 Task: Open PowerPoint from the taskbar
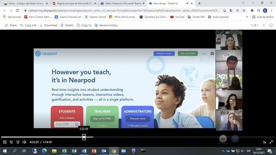(x=94, y=151)
